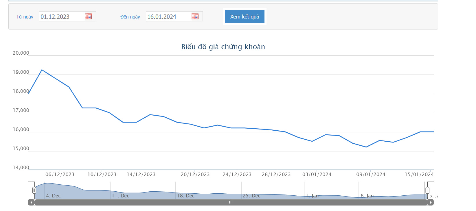
Task: Select the 8. Jan marker in navigator
Action: 367,196
